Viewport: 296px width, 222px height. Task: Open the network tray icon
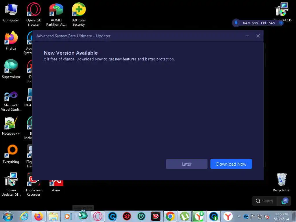tap(260, 217)
